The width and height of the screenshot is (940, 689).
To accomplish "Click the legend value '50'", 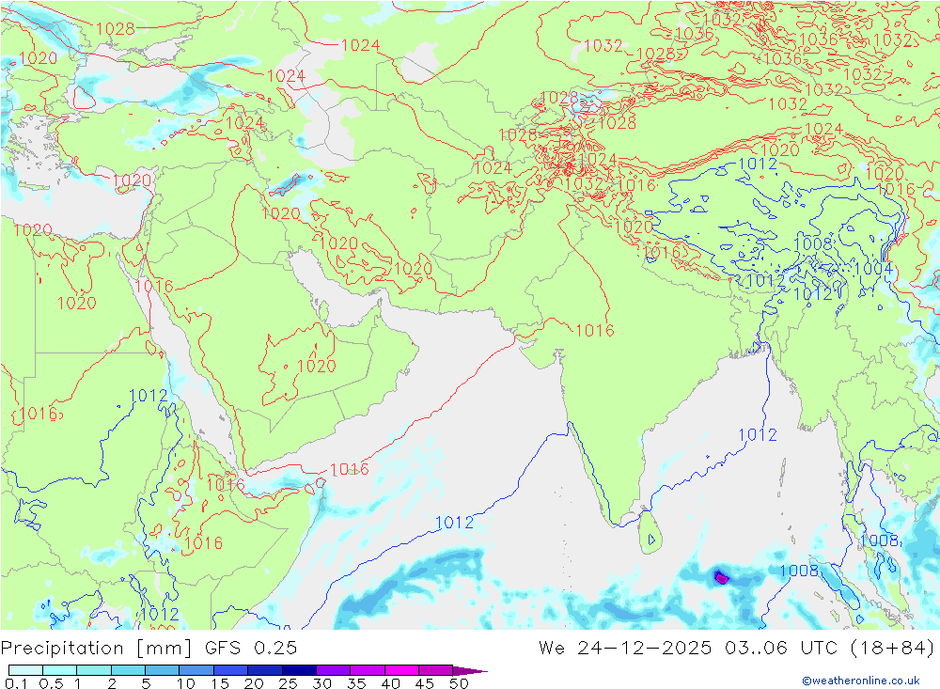I will (x=459, y=683).
